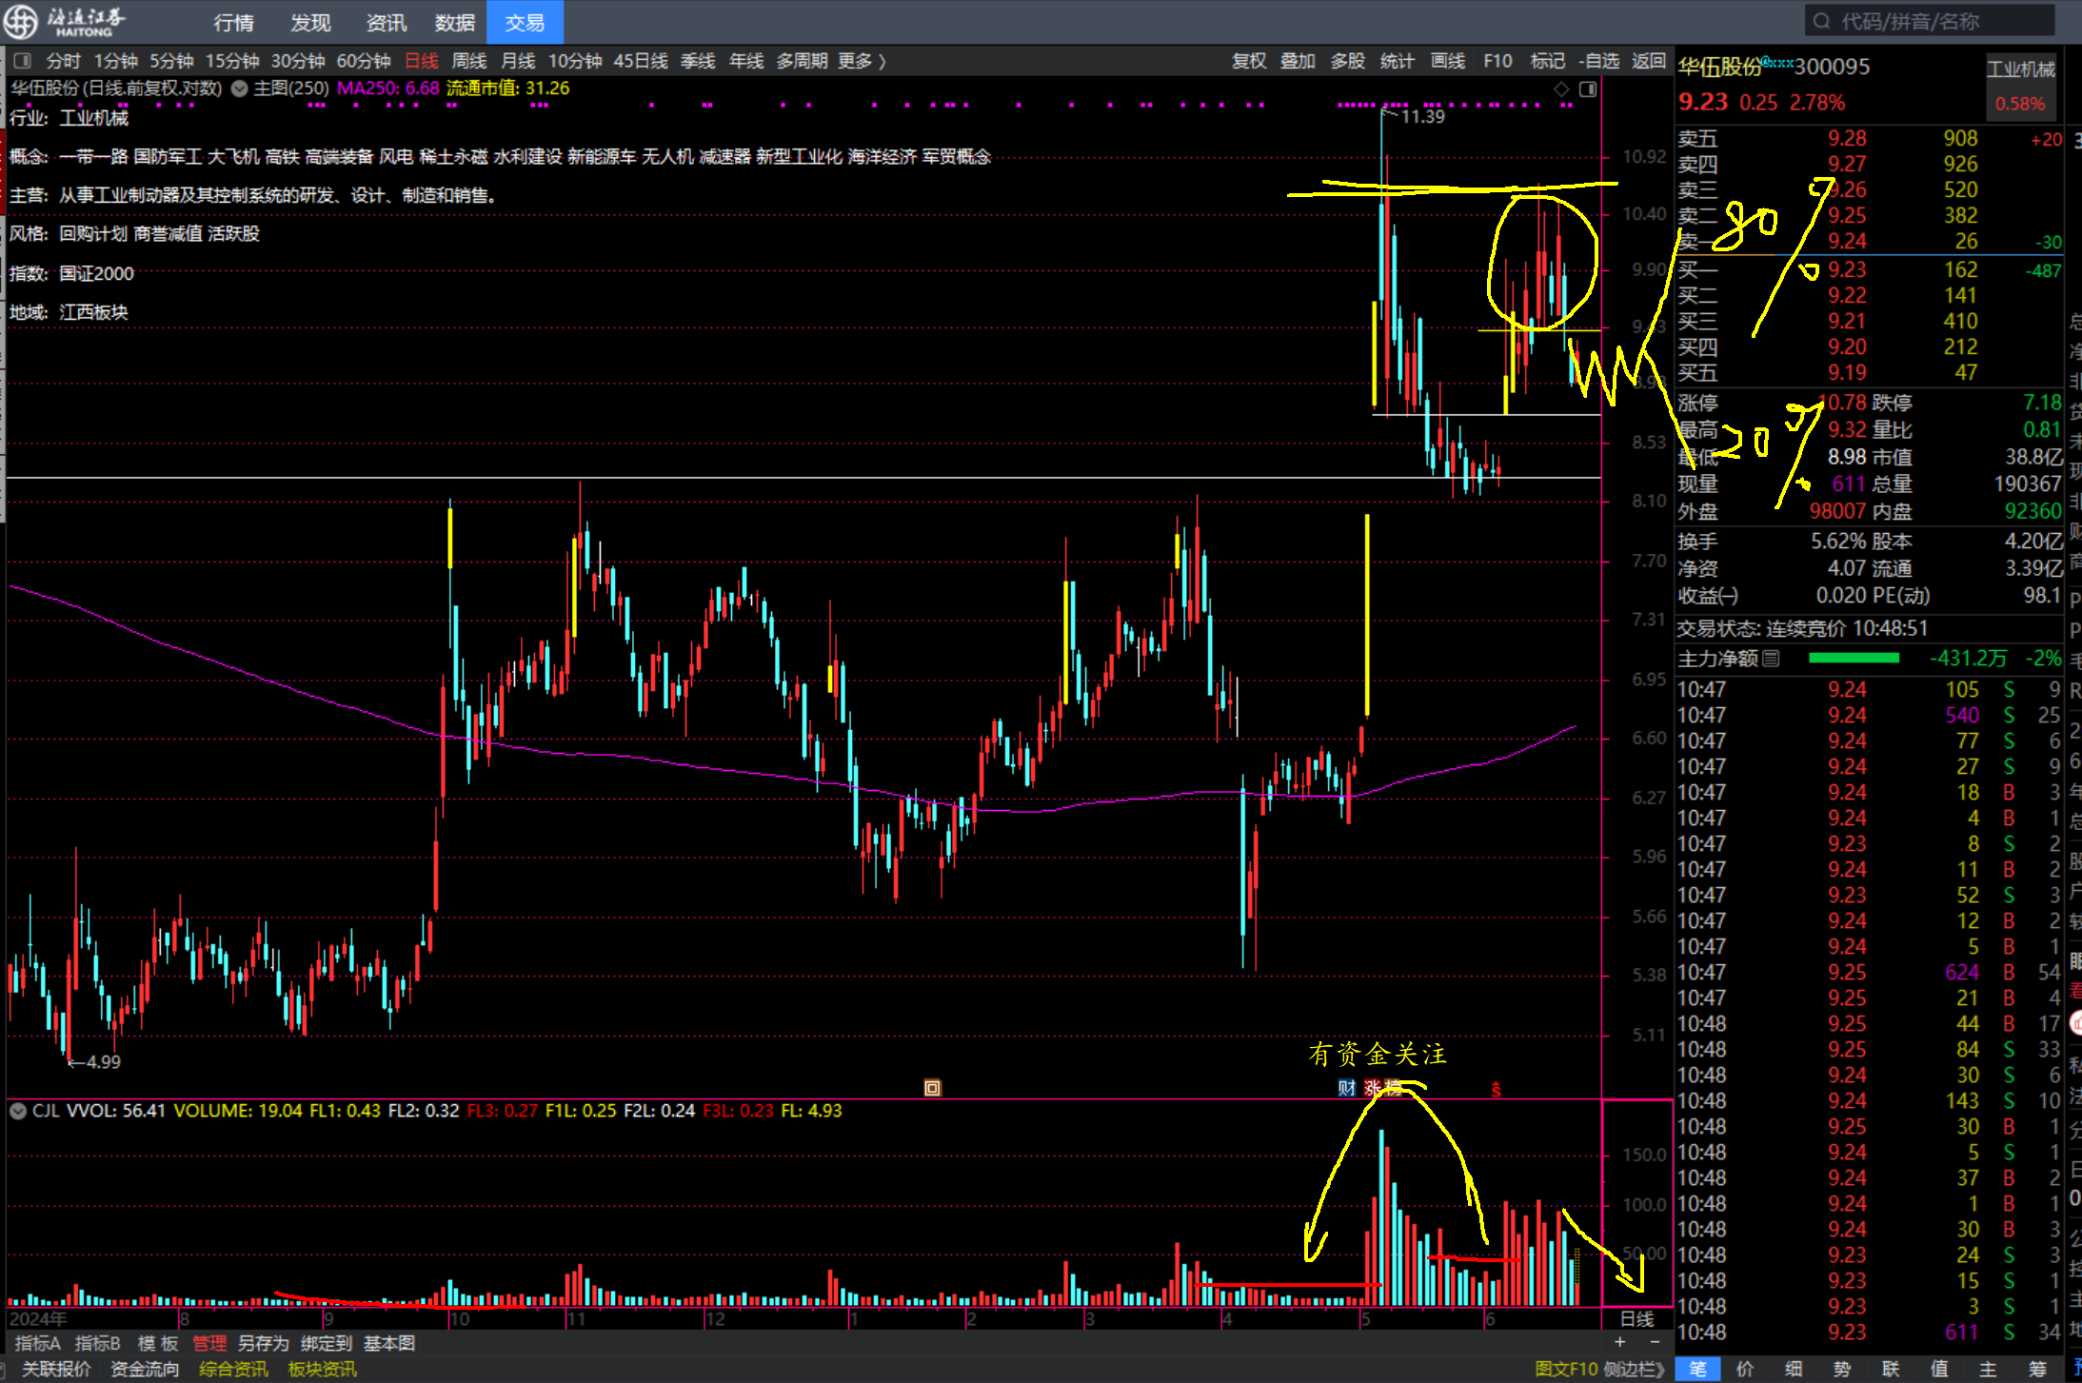
Task: Select the 季线 period
Action: 698,61
